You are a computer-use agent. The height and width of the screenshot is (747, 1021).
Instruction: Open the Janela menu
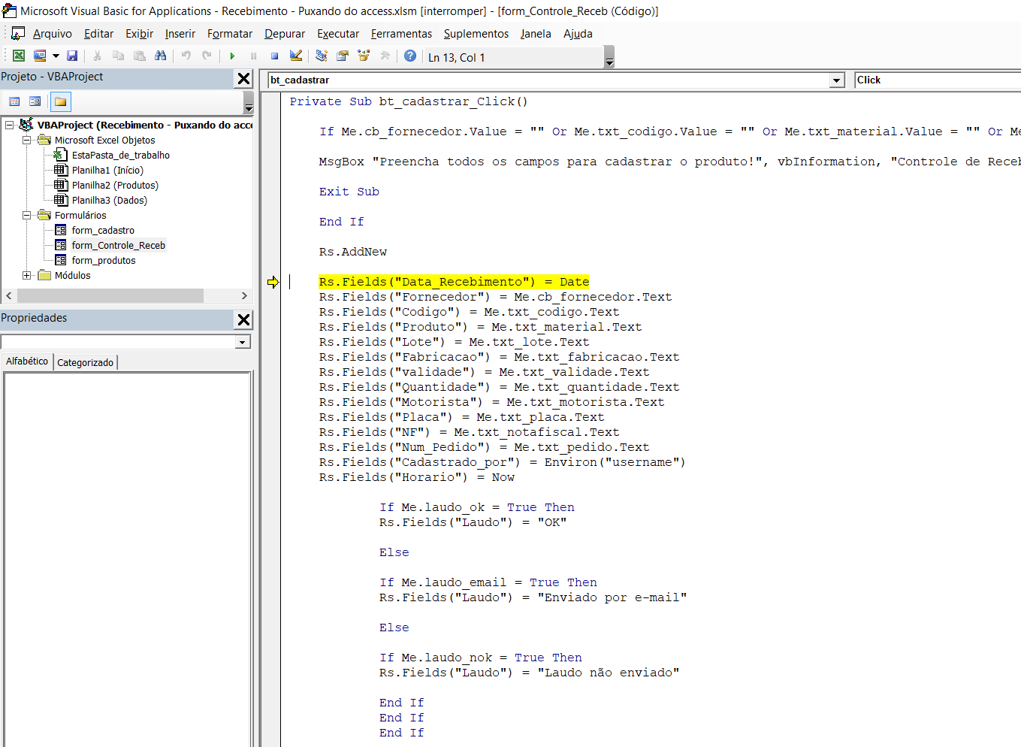(536, 34)
